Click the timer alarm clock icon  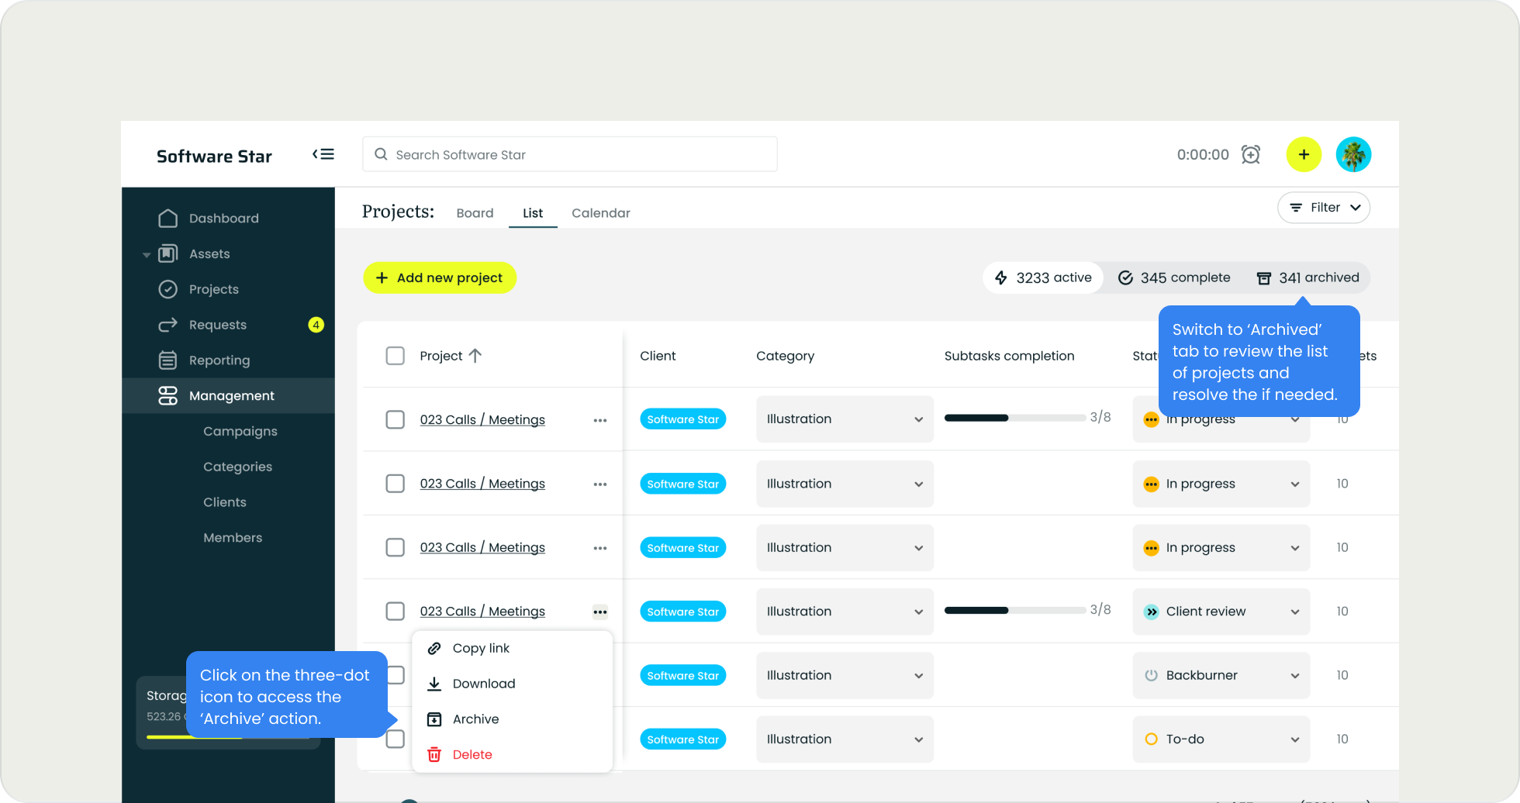point(1250,154)
